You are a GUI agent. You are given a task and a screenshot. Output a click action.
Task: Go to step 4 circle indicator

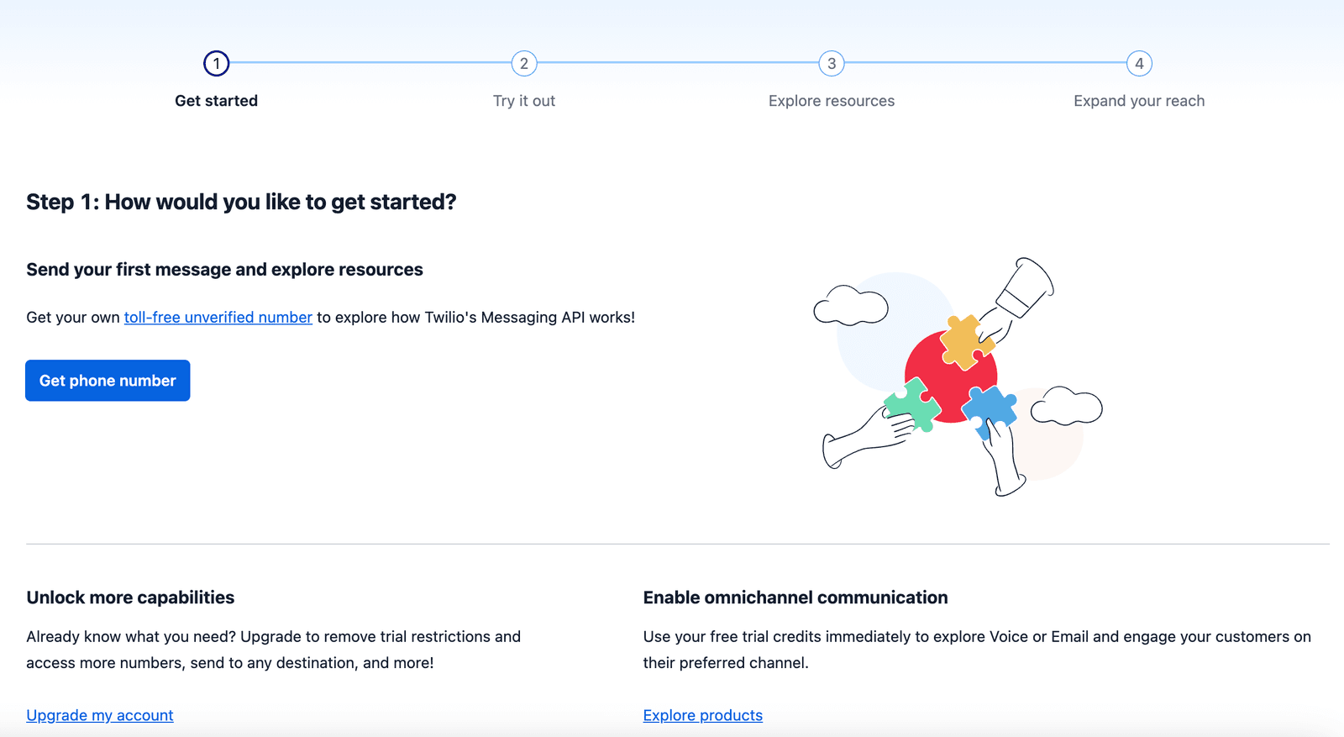tap(1139, 63)
